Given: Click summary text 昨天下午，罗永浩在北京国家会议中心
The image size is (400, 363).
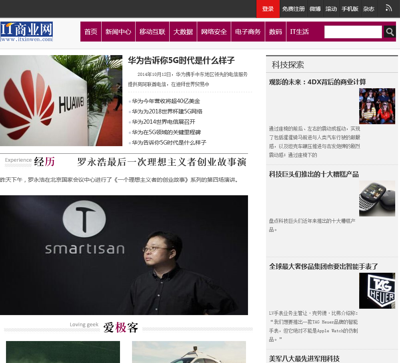Looking at the screenshot, I should 120,180.
